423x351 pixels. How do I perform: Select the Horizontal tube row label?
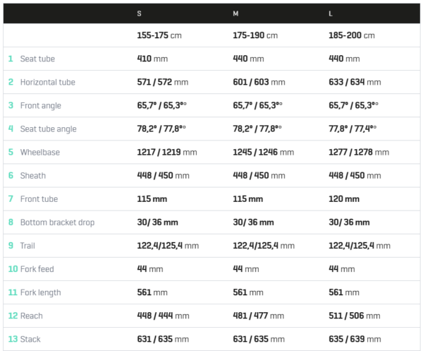(48, 82)
